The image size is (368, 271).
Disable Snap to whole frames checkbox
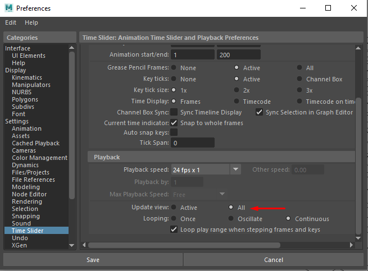174,122
